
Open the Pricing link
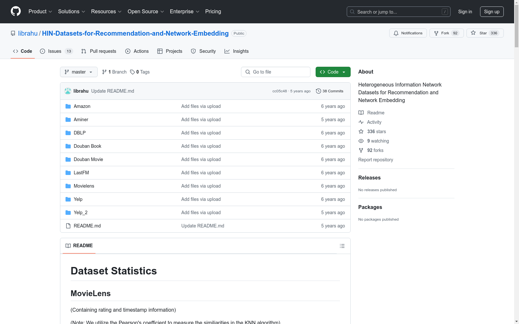[x=213, y=11]
